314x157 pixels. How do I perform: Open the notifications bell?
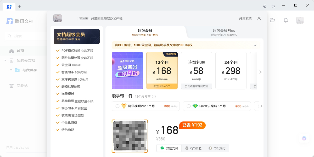coord(286,20)
